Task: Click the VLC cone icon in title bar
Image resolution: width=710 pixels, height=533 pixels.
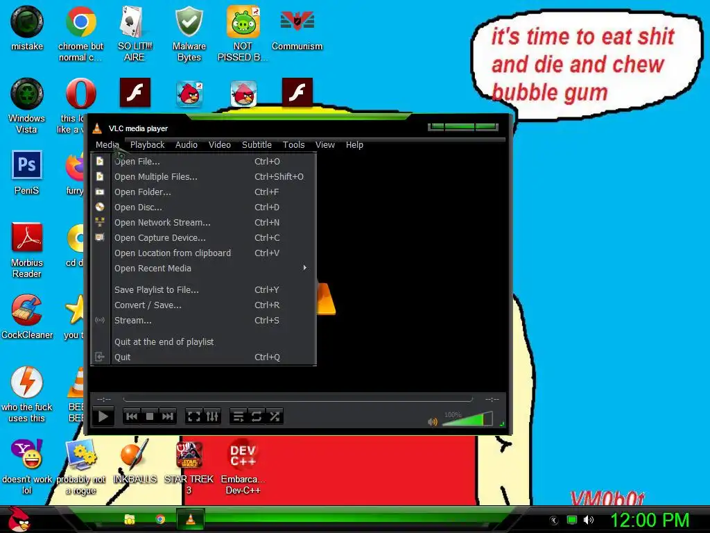Action: (97, 128)
